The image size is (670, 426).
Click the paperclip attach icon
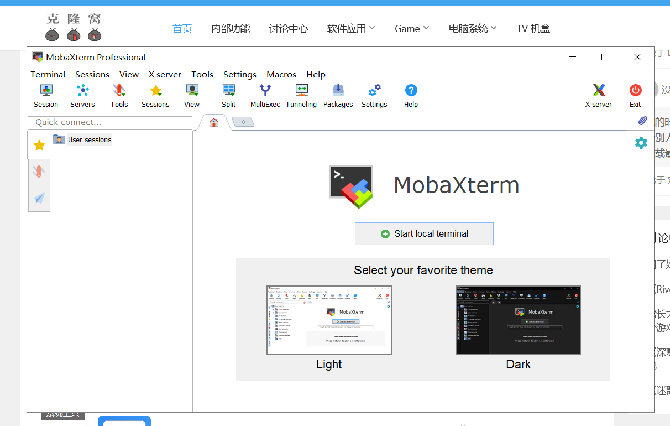642,121
